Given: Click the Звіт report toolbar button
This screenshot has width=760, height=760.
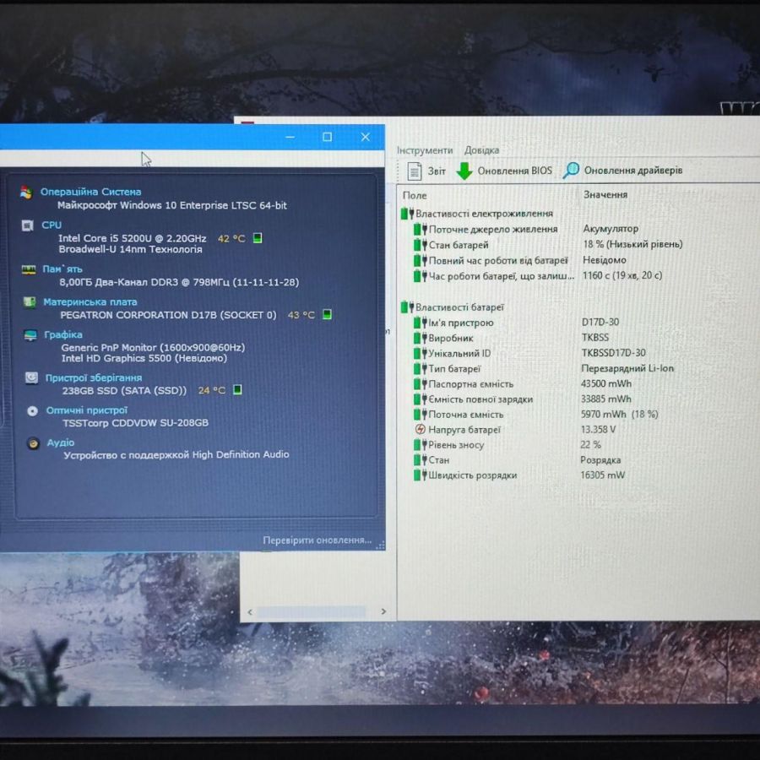Looking at the screenshot, I should click(x=426, y=171).
